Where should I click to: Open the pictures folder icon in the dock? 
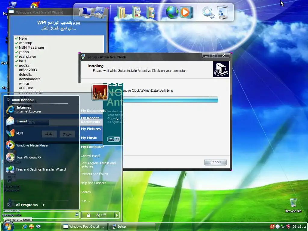136,12
